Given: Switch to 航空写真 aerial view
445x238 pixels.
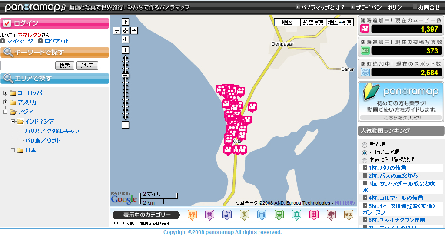Looking at the screenshot, I should pos(313,23).
